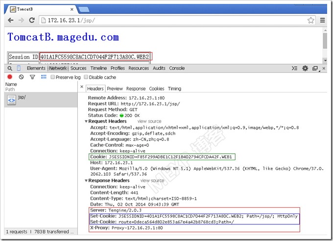Switch to the Audits panel

click(x=159, y=68)
